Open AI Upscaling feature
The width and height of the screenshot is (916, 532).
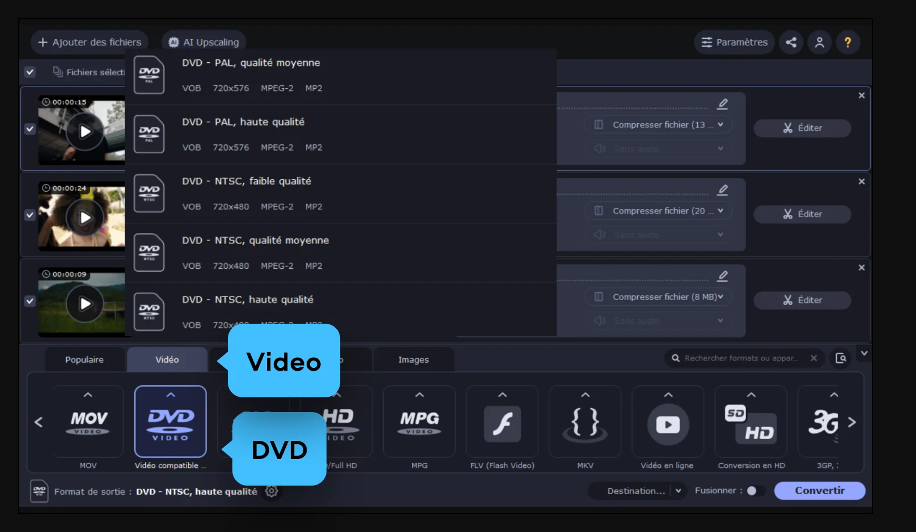204,42
